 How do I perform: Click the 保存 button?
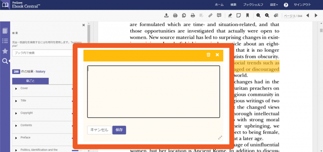(x=119, y=130)
